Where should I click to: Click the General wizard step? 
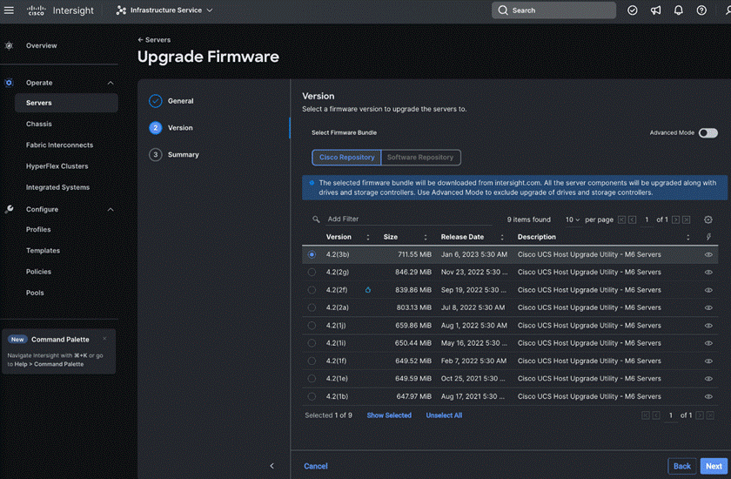171,101
